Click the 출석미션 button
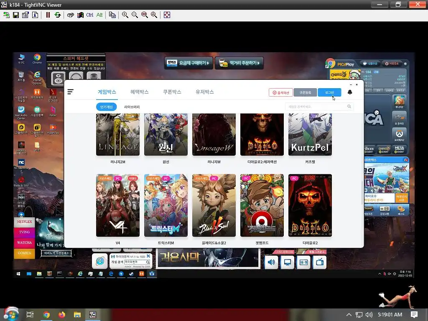428x321 pixels. (x=281, y=92)
